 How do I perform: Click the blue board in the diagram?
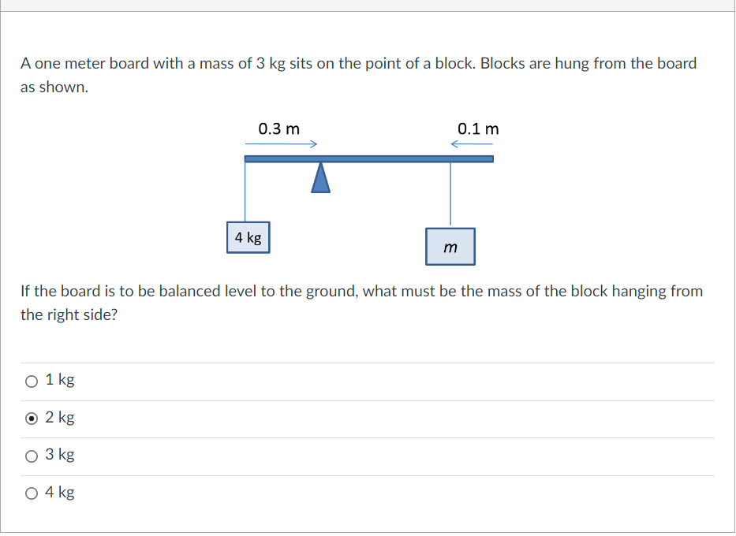click(368, 158)
